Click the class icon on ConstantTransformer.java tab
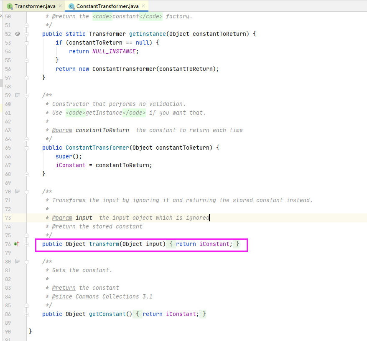Screen dimensions: 367x341 (71, 6)
